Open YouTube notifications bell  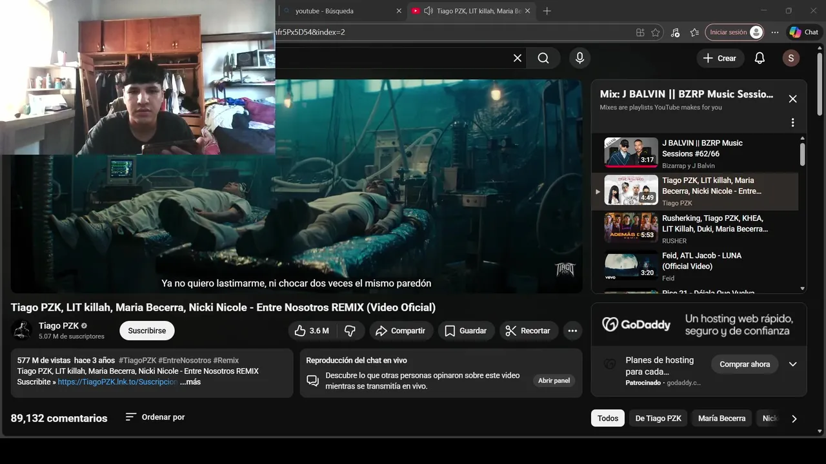tap(760, 58)
